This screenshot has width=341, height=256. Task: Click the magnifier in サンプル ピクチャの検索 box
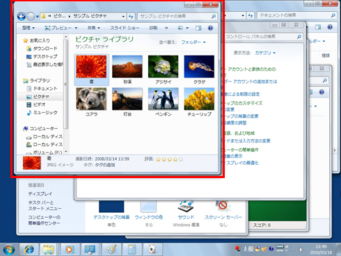[x=214, y=16]
